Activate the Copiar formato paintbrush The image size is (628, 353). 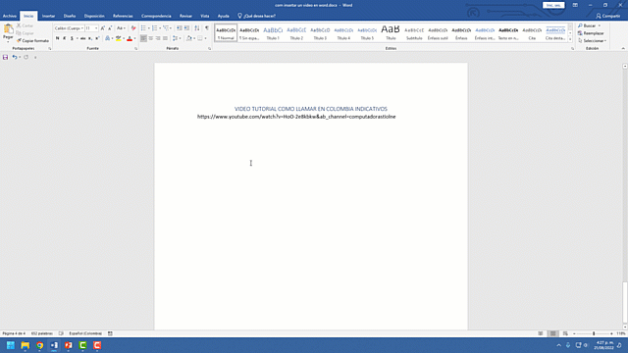[32, 41]
